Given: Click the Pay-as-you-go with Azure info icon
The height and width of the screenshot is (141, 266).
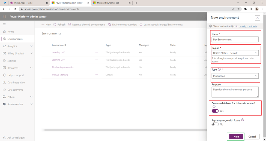Looking at the screenshot, I should tap(243, 120).
